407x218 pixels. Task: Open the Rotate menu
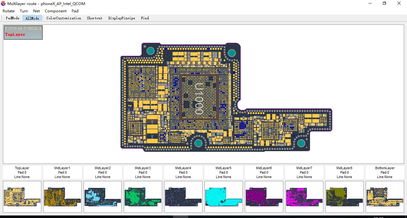coord(9,11)
